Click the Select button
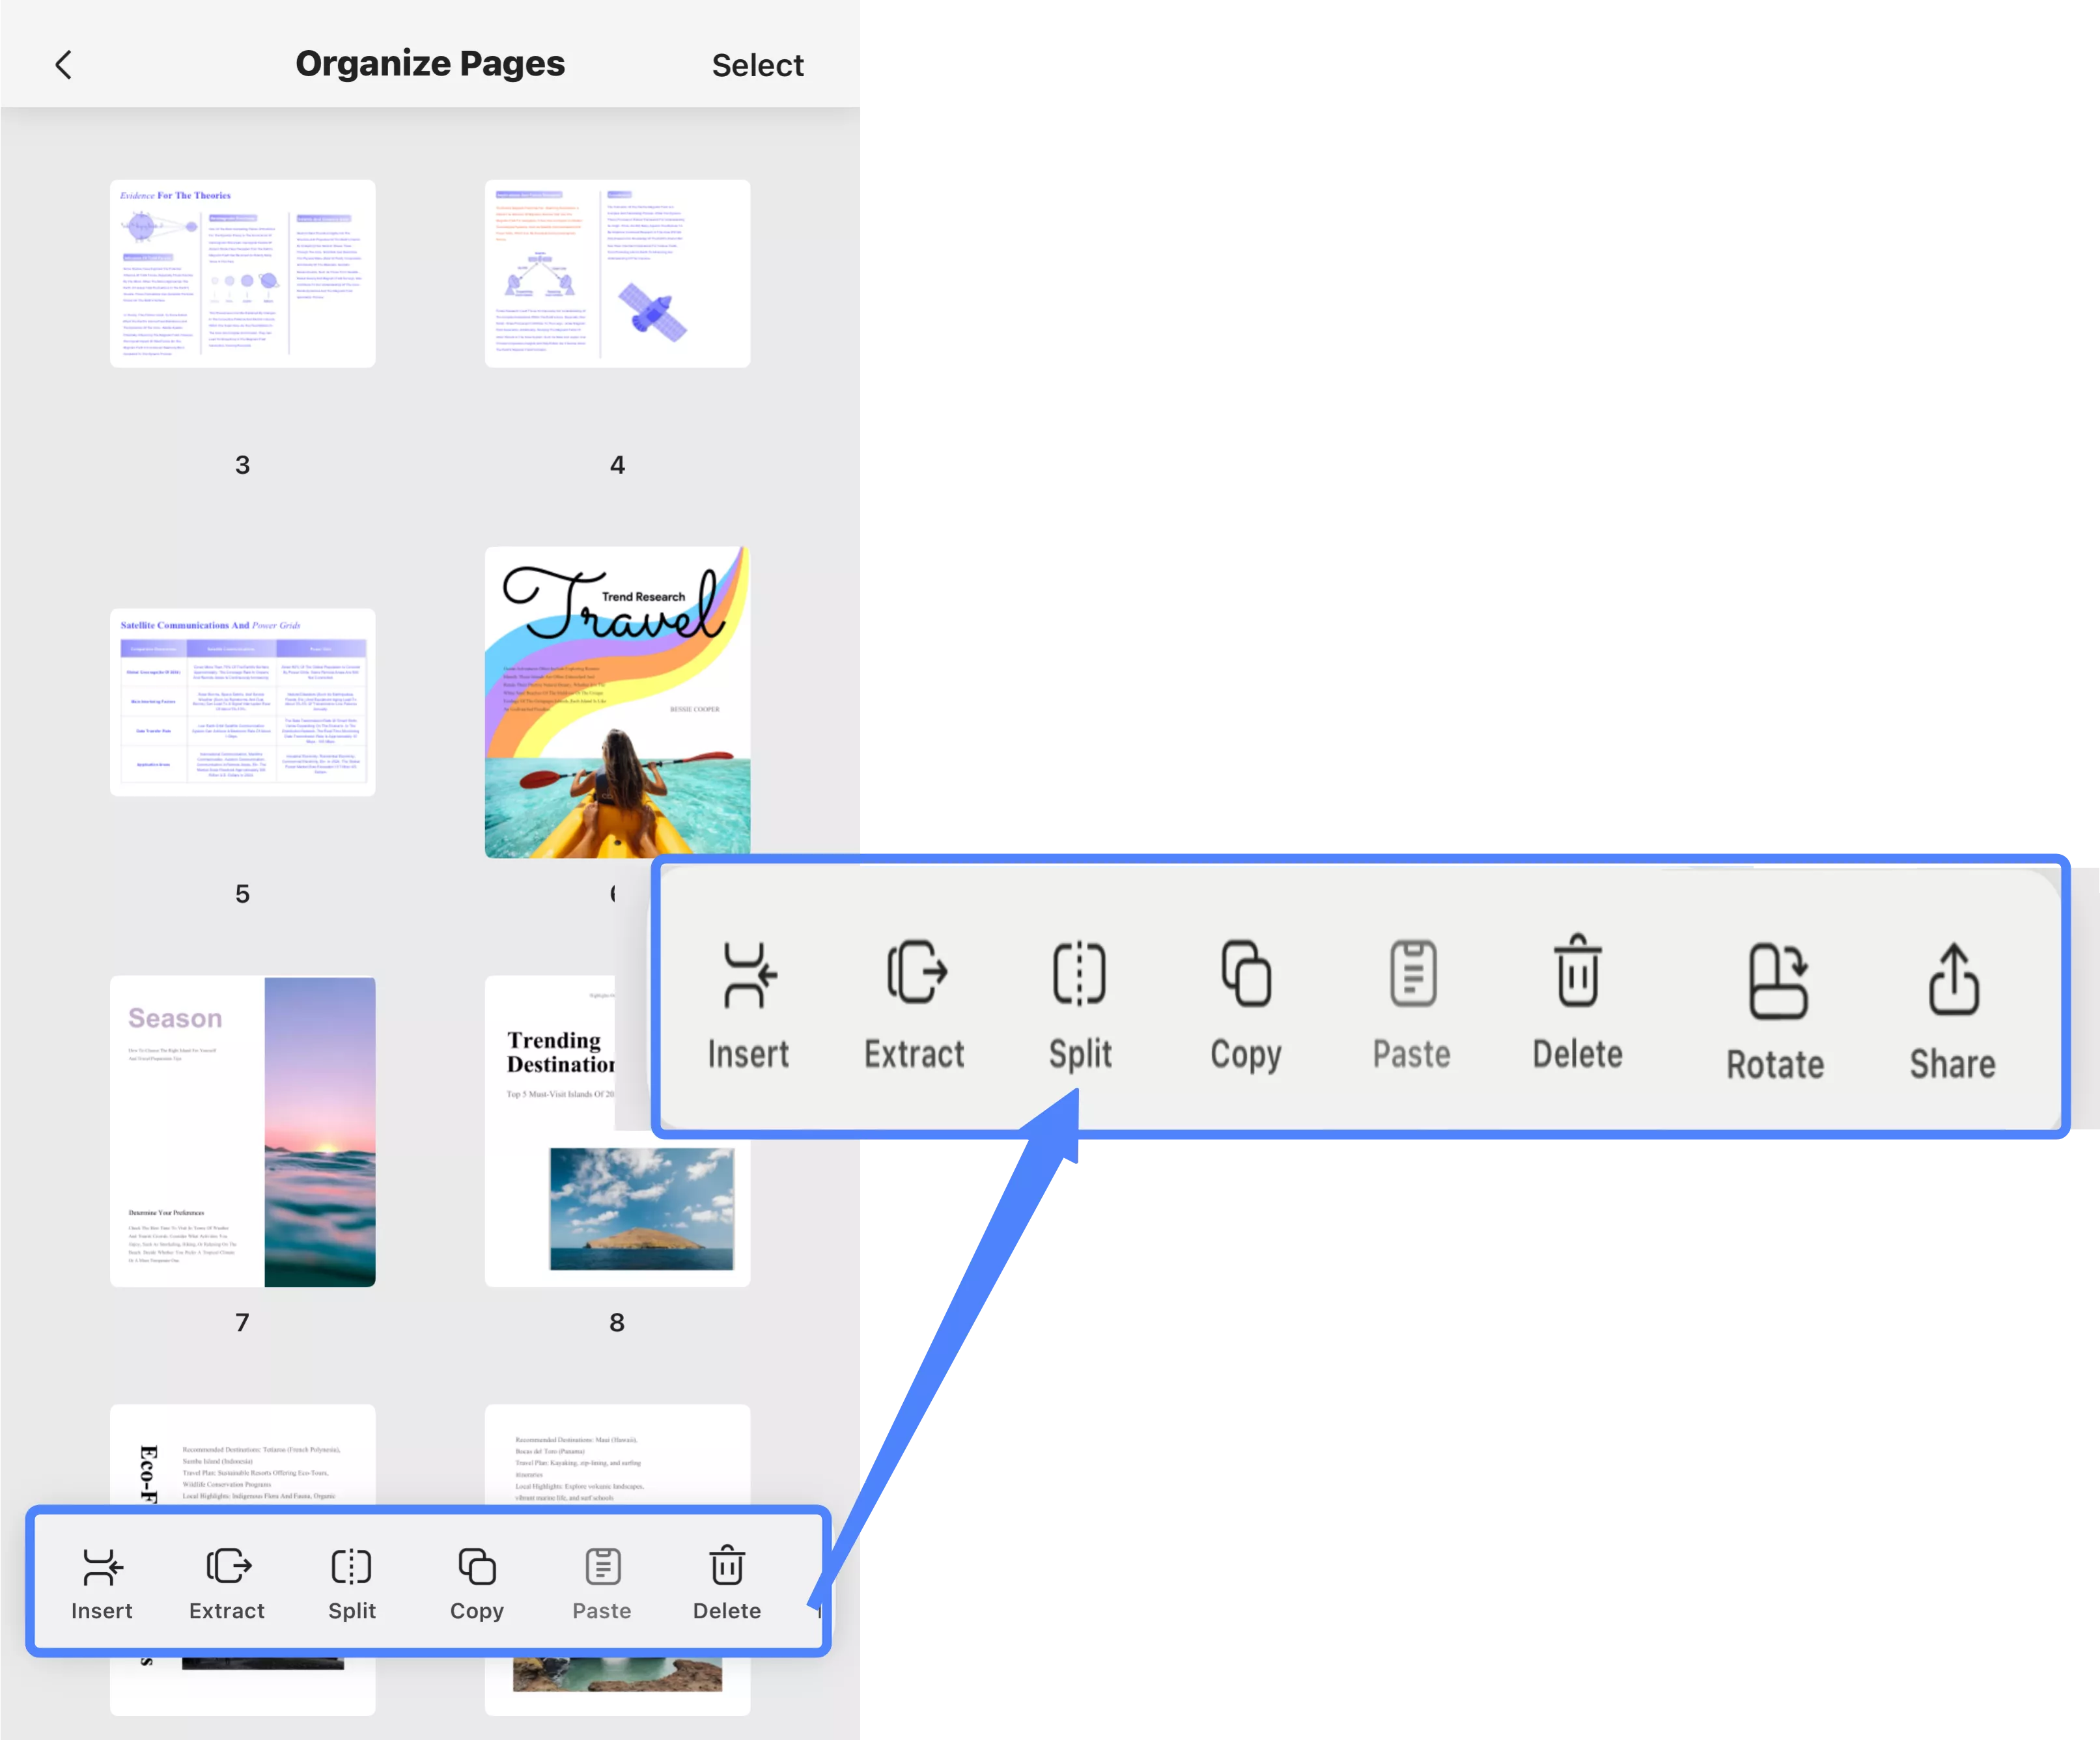The width and height of the screenshot is (2100, 1740). coord(758,64)
